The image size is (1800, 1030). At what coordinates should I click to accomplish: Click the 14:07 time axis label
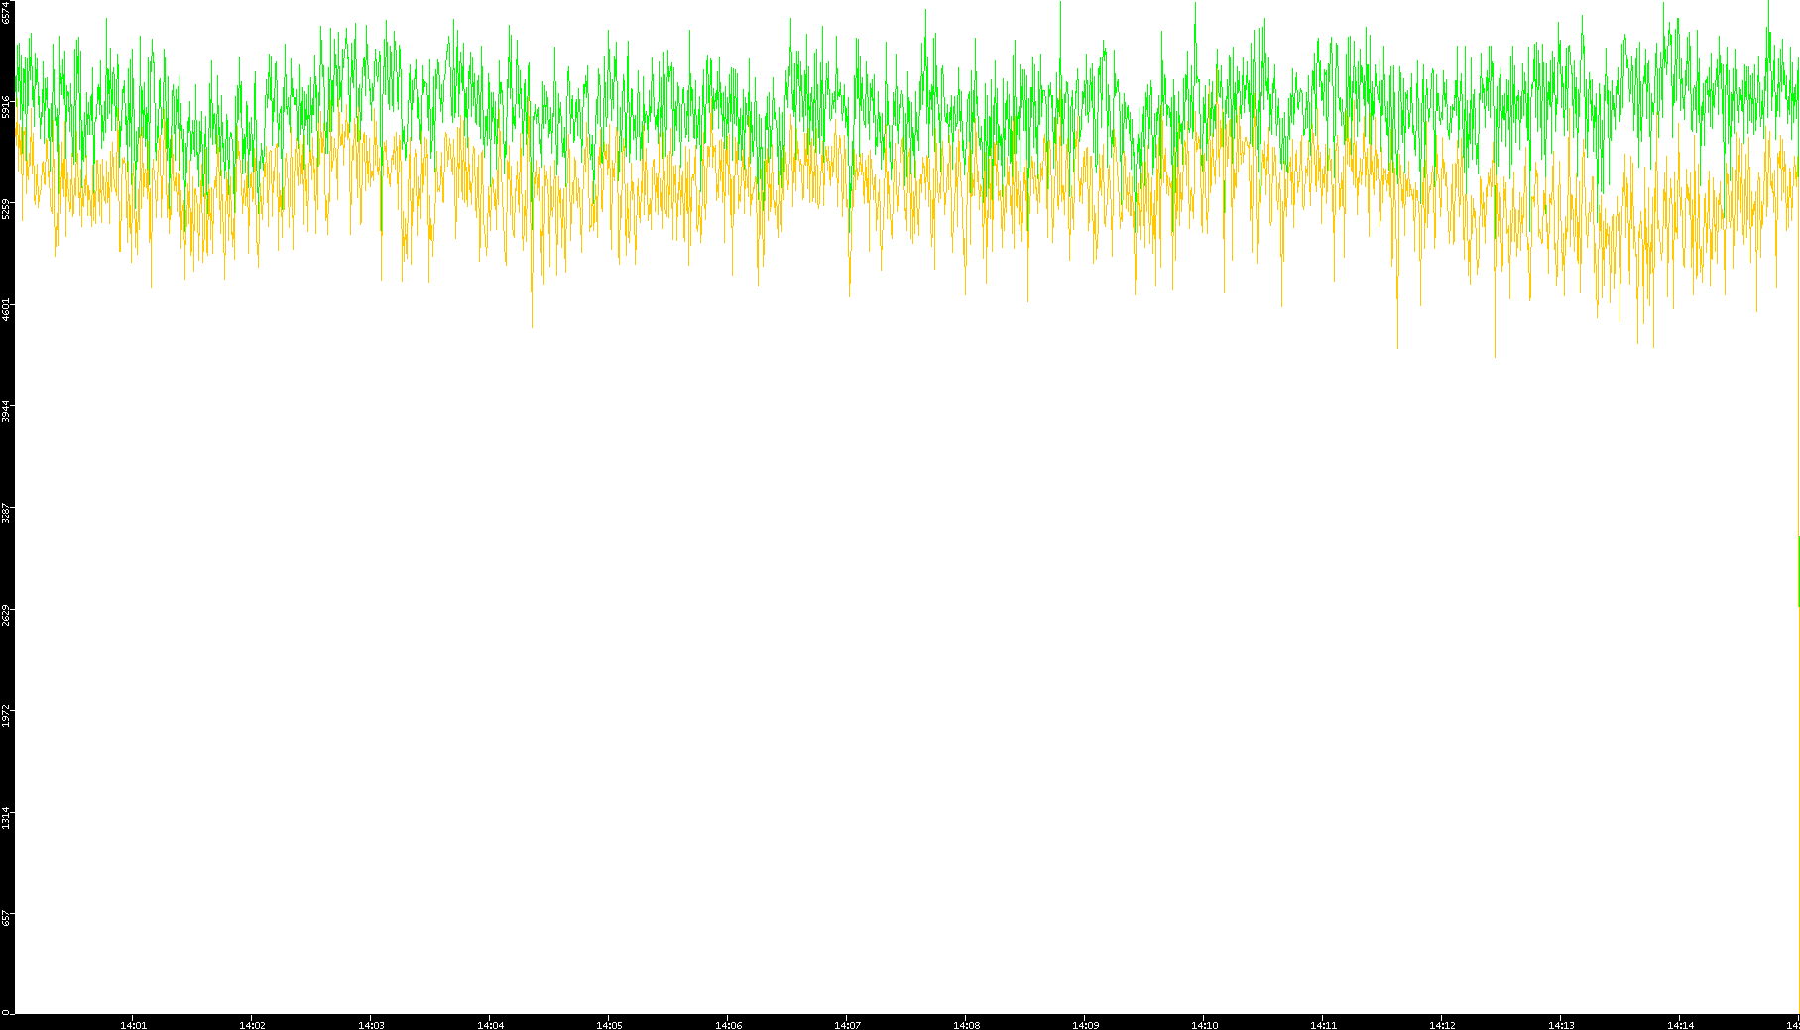(x=847, y=1025)
